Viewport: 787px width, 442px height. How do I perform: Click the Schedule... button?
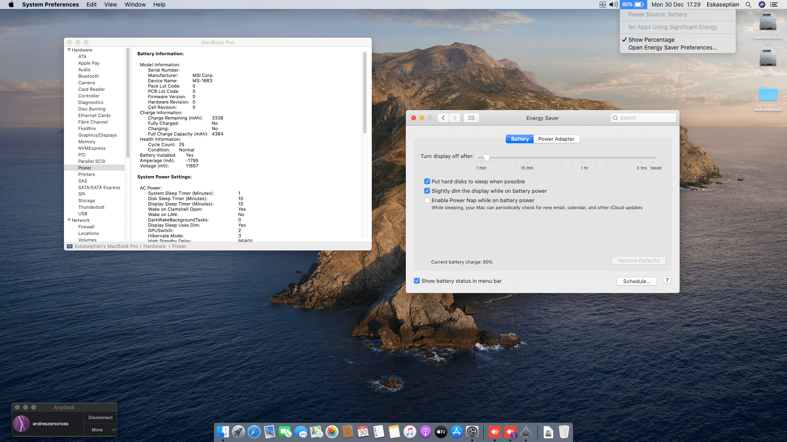tap(637, 281)
